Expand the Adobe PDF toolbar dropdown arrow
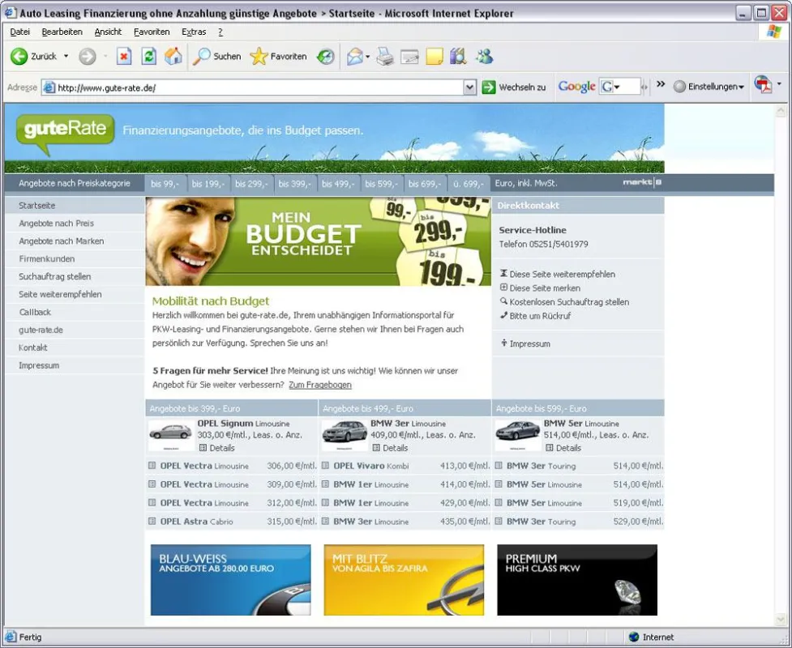Viewport: 792px width, 648px height. (779, 83)
